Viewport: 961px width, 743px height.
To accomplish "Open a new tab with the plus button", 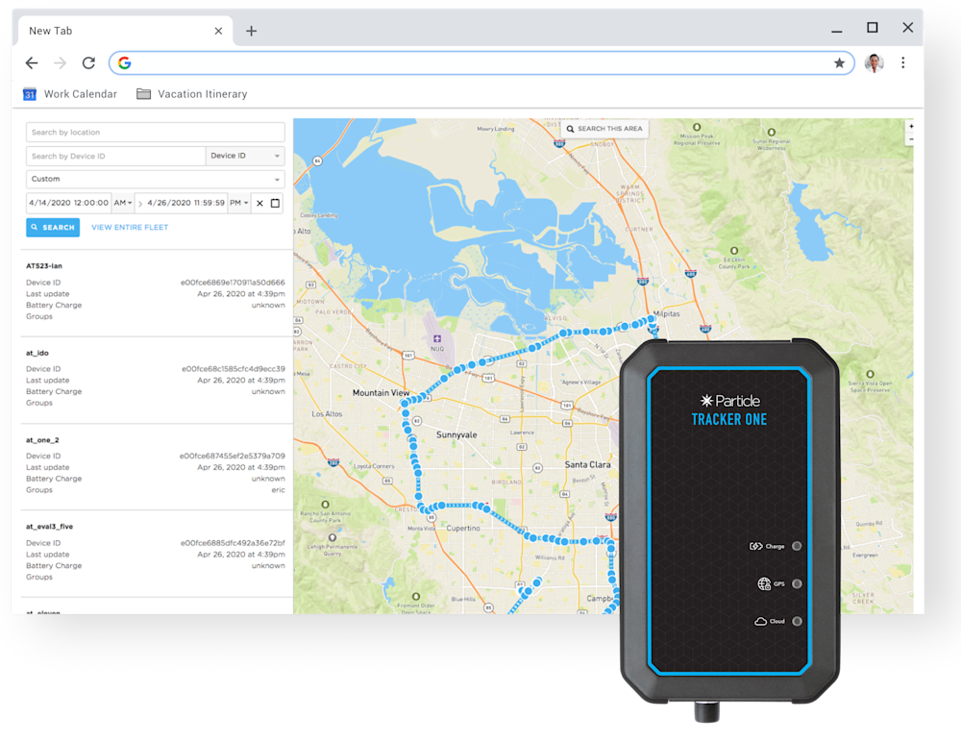I will click(x=251, y=31).
